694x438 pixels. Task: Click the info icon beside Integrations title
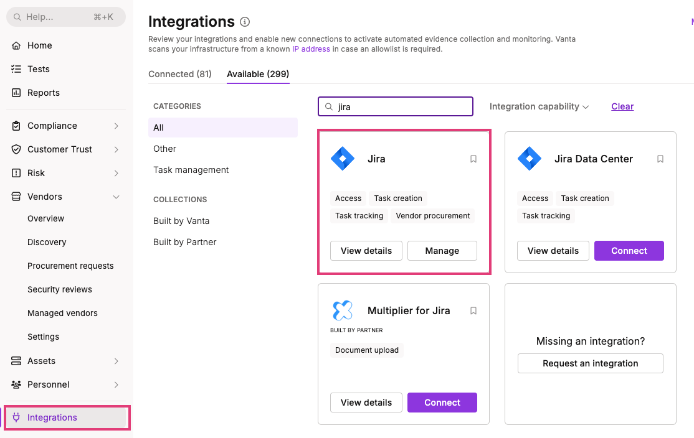pos(245,22)
